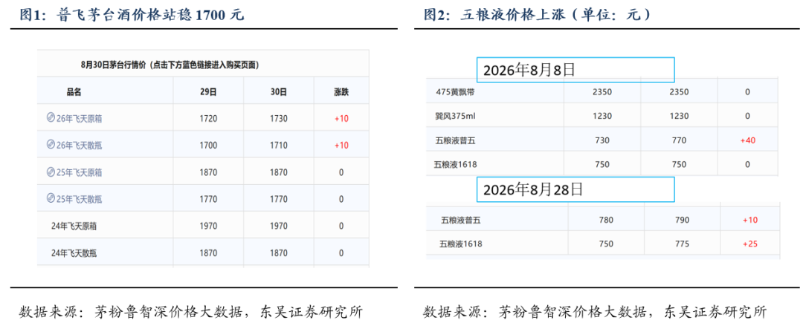The image size is (803, 326).
Task: Click 29日 price 1770 in 25年飞天散瓶 row
Action: tap(208, 199)
